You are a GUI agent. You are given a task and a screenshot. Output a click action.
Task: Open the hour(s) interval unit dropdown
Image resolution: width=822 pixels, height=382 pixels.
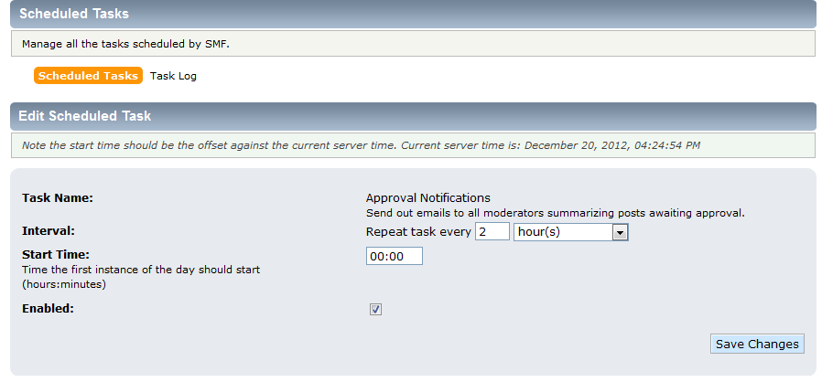coord(570,232)
